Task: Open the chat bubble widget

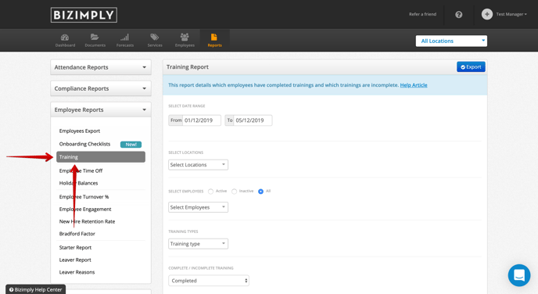Action: pos(519,275)
